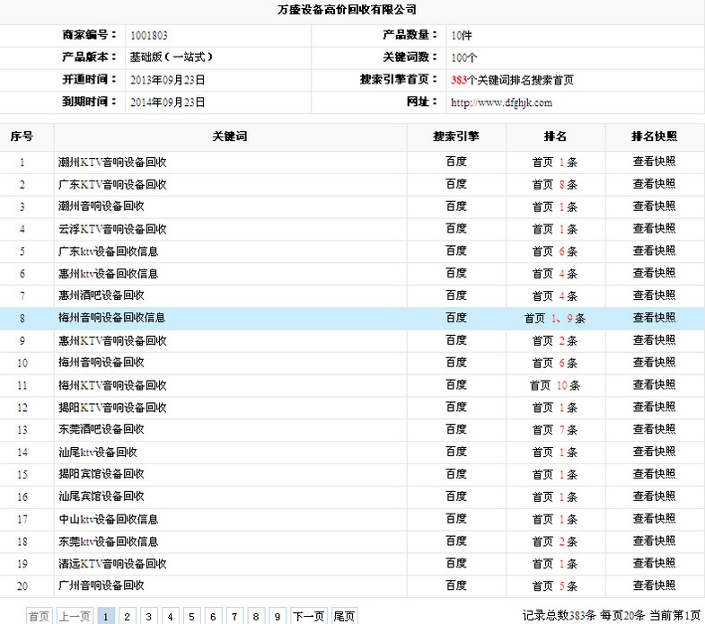Open 查看快照 for row 3 潮州音响设备回收
Screen dimensions: 705x624
654,207
